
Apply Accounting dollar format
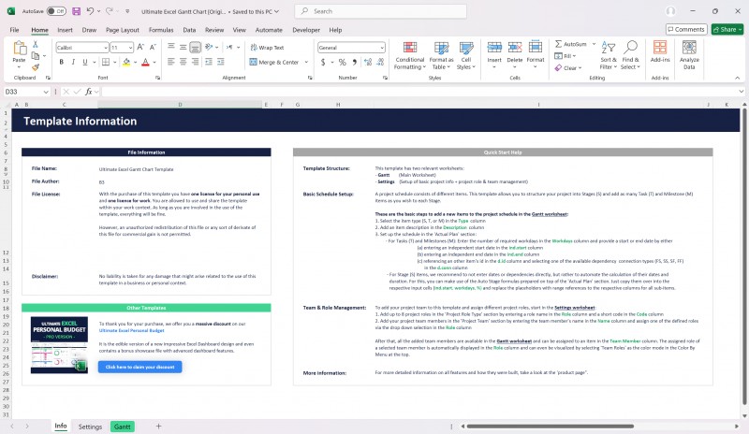point(323,62)
